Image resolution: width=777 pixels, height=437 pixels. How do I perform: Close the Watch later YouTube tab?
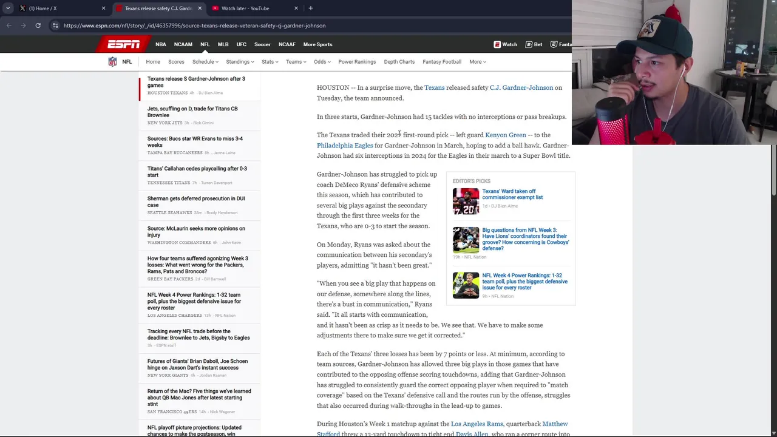(296, 8)
